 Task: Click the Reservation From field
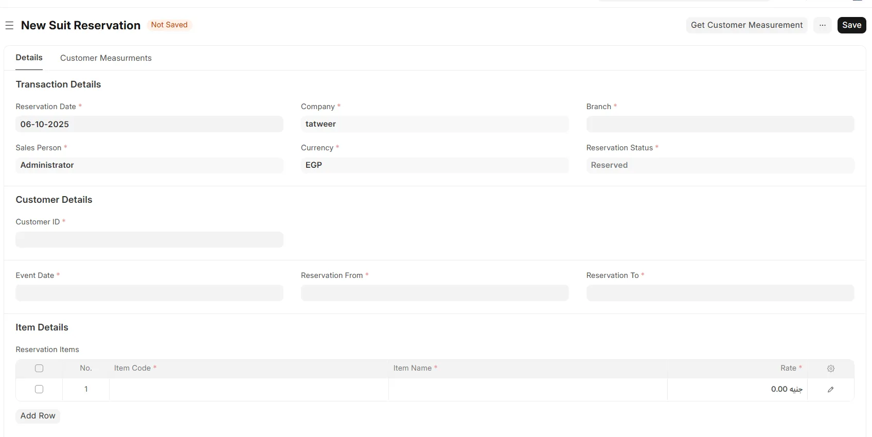pos(434,293)
